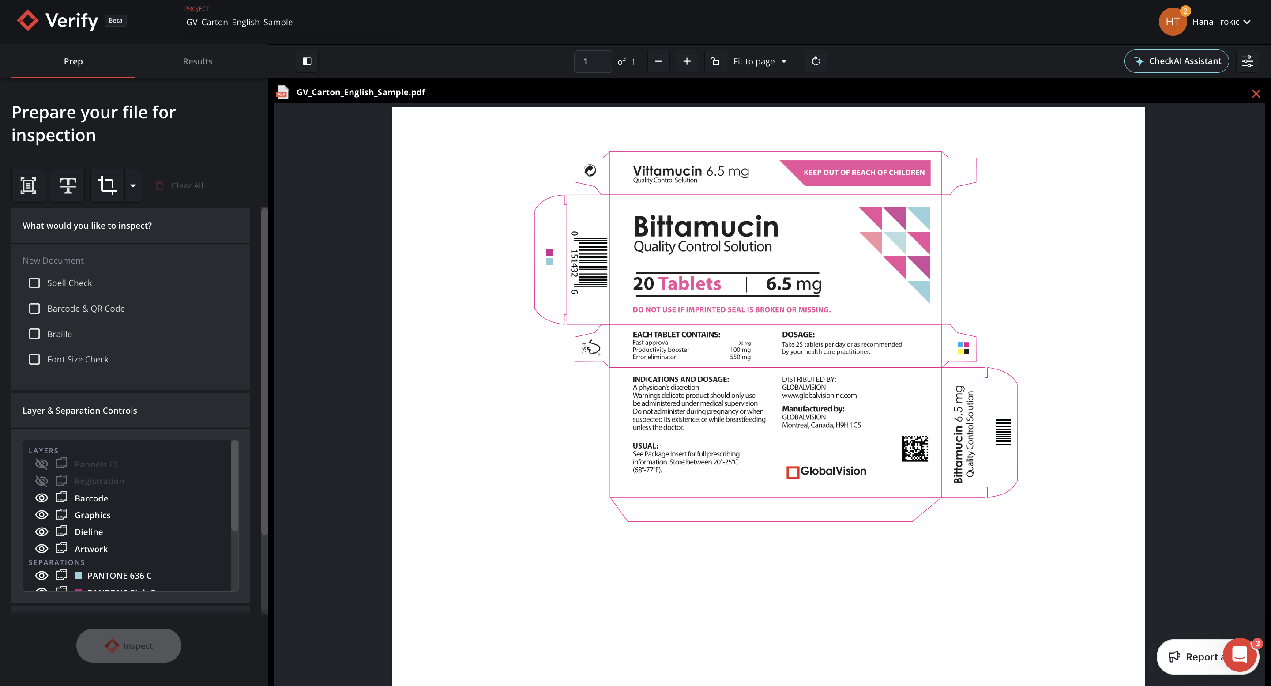Click the page number input field

click(592, 61)
